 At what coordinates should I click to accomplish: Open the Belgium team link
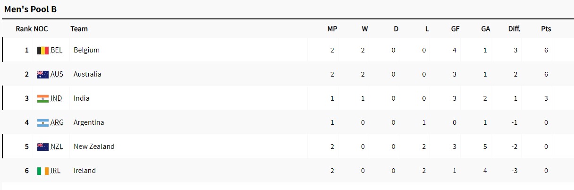coord(86,50)
